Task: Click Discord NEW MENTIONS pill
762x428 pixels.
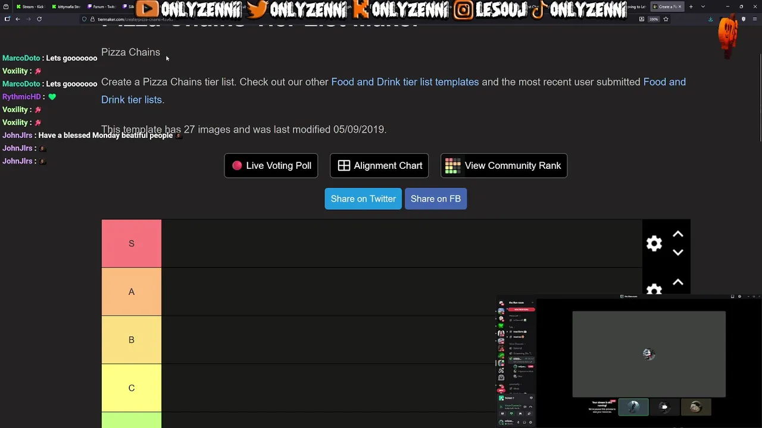Action: pos(520,309)
